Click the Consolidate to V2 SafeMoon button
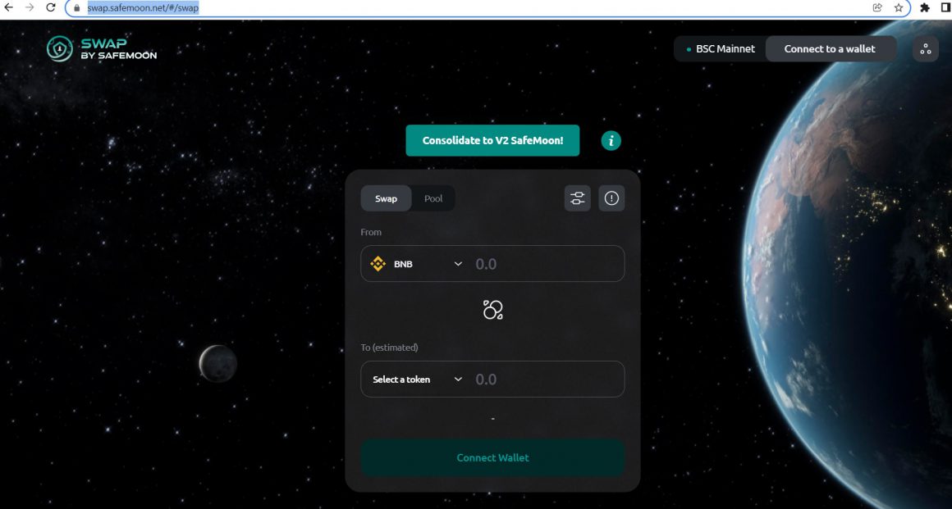952x509 pixels. 492,140
